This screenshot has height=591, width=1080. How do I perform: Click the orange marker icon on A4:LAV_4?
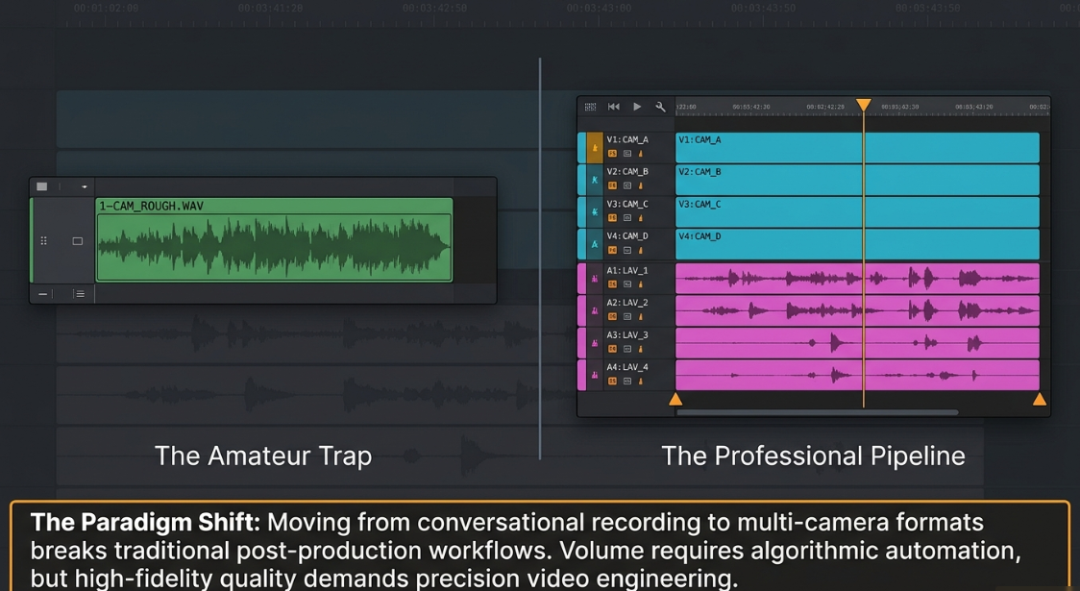click(641, 381)
